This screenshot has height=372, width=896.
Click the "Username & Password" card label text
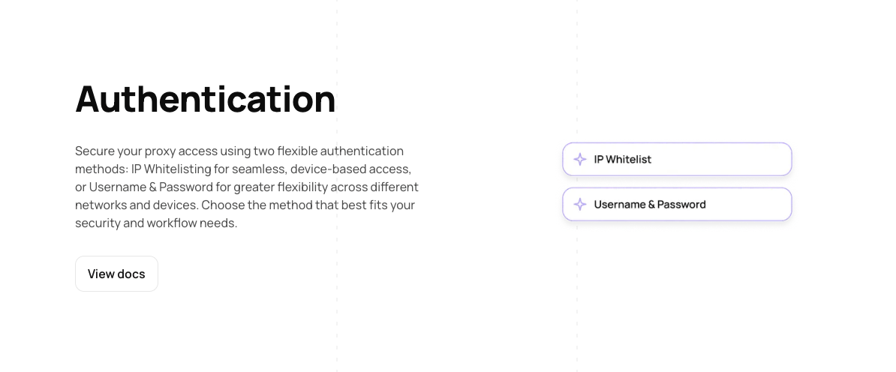tap(650, 205)
